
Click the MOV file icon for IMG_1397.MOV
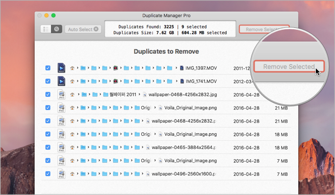click(61, 68)
